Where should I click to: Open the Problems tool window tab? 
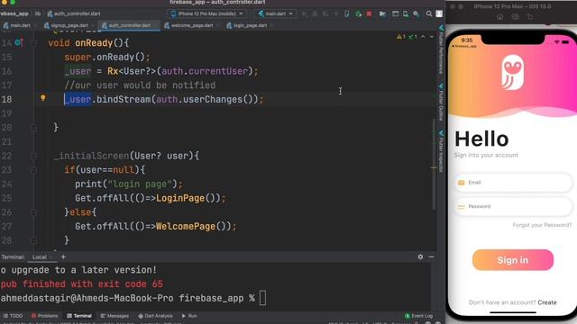pos(45,316)
